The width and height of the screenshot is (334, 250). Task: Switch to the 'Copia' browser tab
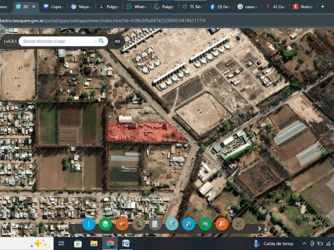pyautogui.click(x=54, y=7)
